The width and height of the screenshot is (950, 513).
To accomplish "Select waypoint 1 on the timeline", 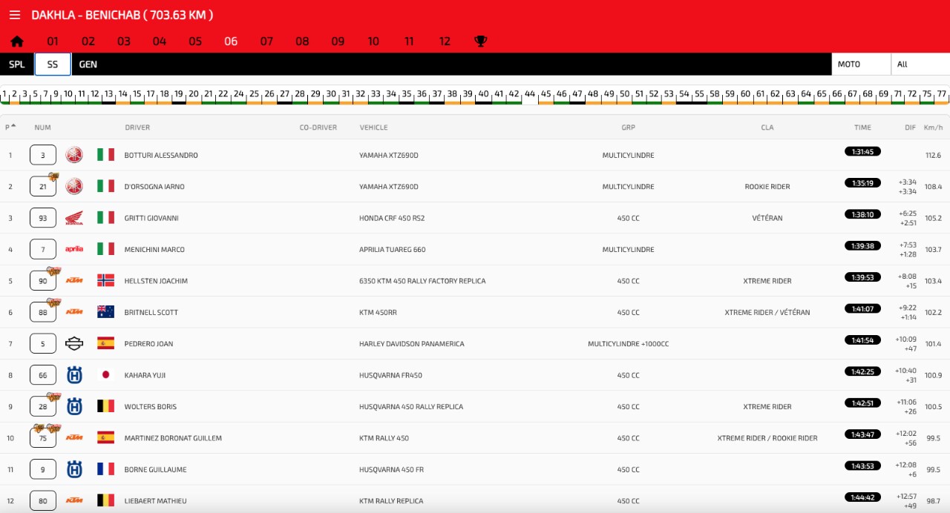I will [x=4, y=95].
